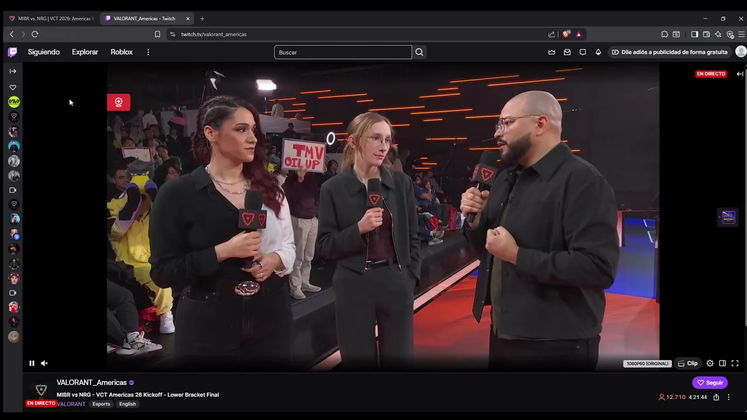Click the Buscar search field
This screenshot has width=747, height=420.
[x=343, y=52]
